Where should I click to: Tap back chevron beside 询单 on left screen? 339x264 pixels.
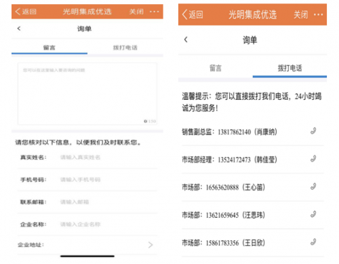pos(19,29)
